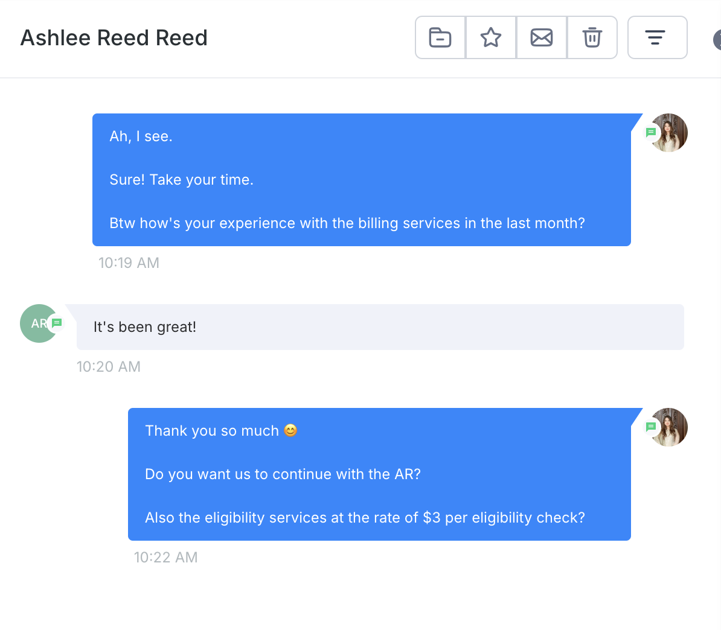Screen dimensions: 721x630
Task: Open contact name Ashlee Reed Reed
Action: coord(114,38)
